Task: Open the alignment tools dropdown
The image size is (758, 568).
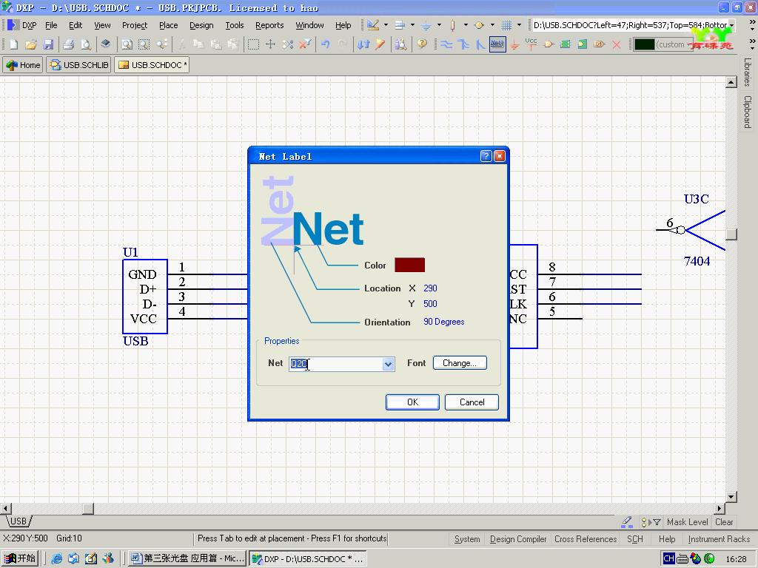Action: 412,25
